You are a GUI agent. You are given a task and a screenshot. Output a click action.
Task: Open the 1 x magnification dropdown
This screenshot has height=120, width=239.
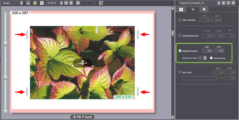point(94,3)
